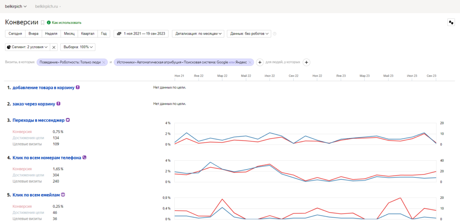Open goal Переходы в мессенджер
This screenshot has width=460, height=224.
tap(39, 120)
